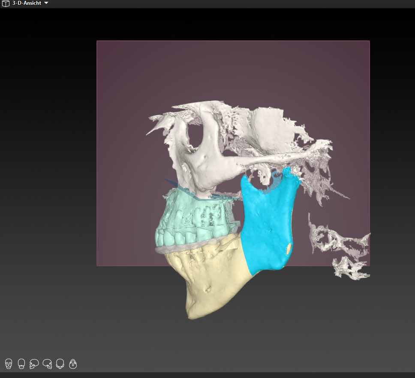Switch to the posterior skull view icon

[x=21, y=364]
